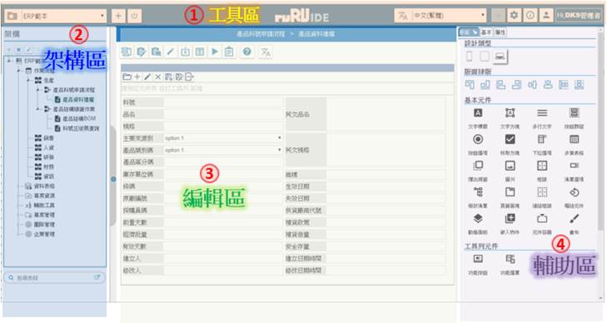Click the 品名 input field
This screenshot has height=323, width=607.
coord(223,115)
